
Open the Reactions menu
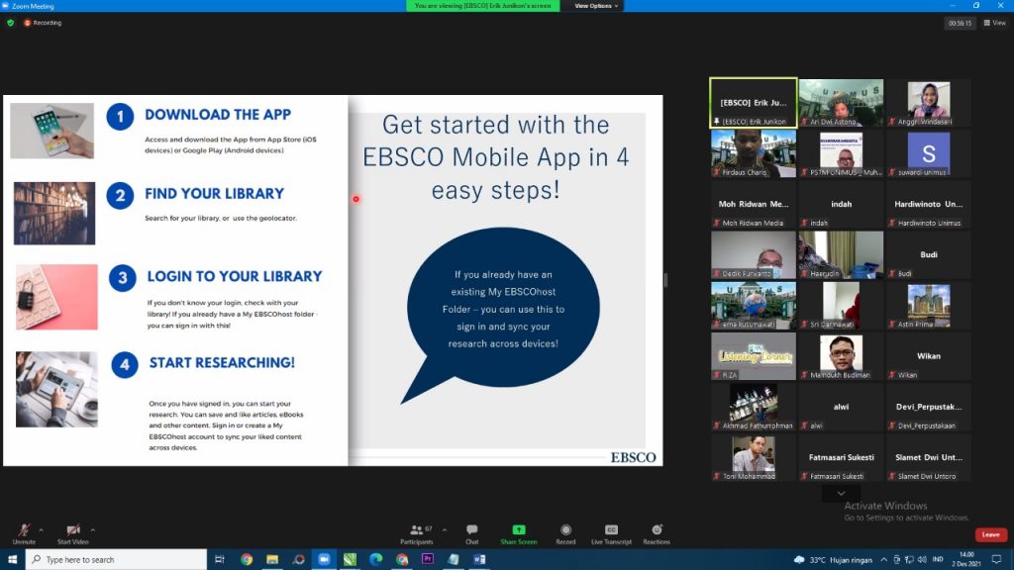(657, 533)
